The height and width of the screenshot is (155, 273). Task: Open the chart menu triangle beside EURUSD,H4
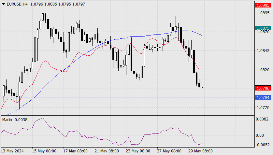click(3, 4)
